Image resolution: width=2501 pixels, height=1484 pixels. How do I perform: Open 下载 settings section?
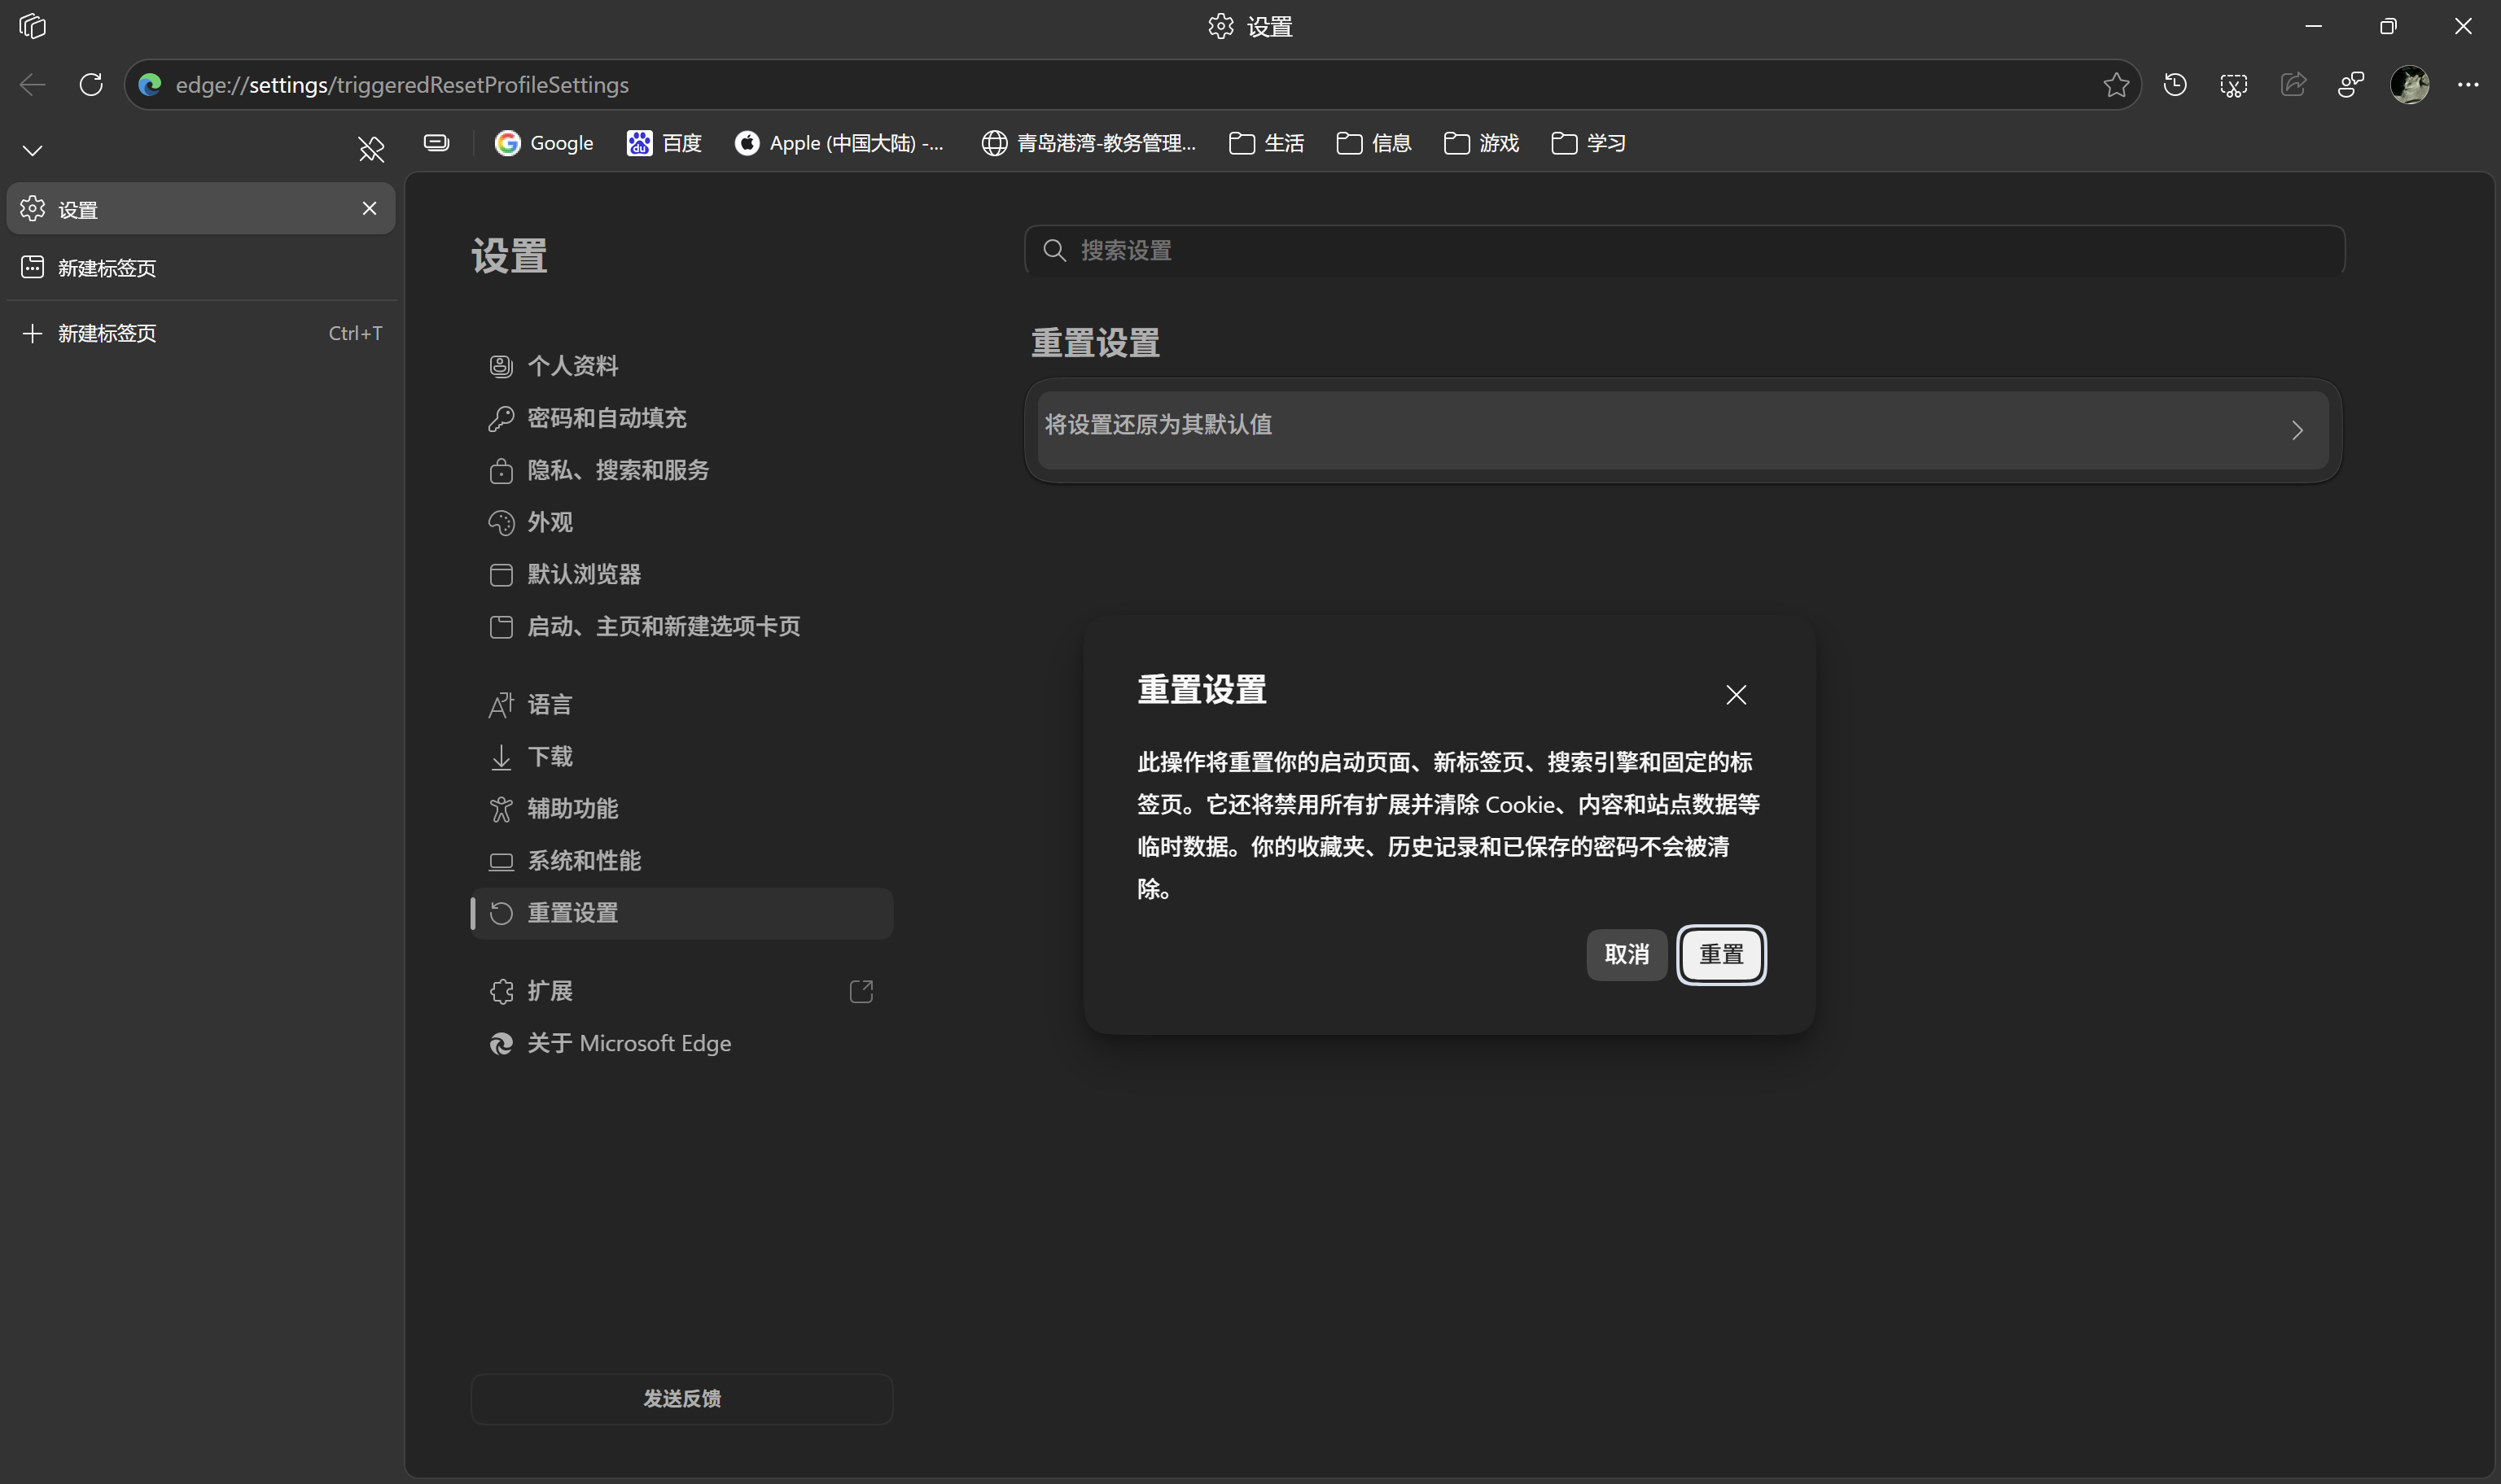(x=681, y=756)
